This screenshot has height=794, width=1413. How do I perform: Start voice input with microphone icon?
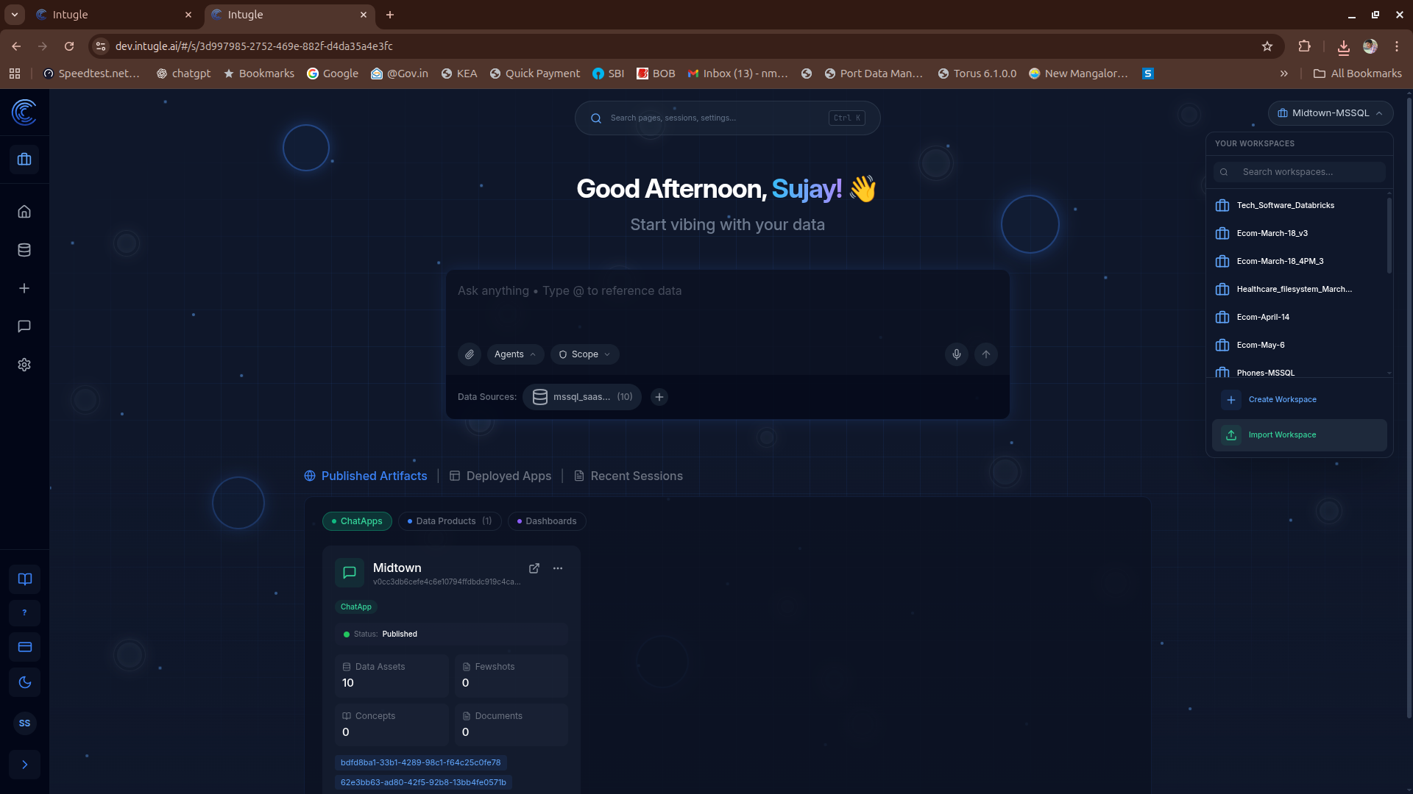pos(957,354)
